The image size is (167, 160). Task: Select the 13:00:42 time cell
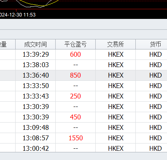click(36, 148)
